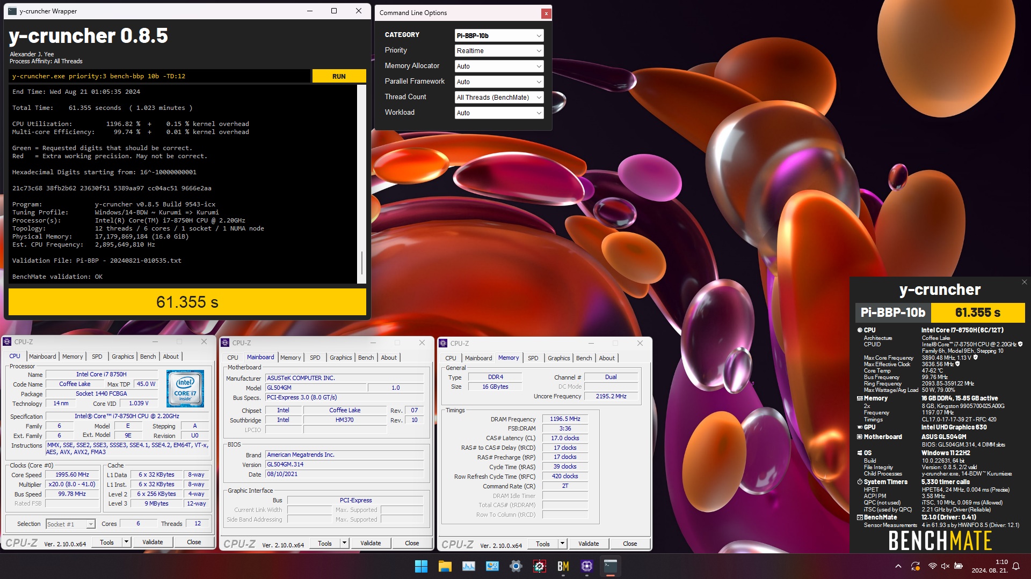Open the Socket #1 selection dropdown in CPU-Z
The image size is (1031, 579).
pos(70,524)
